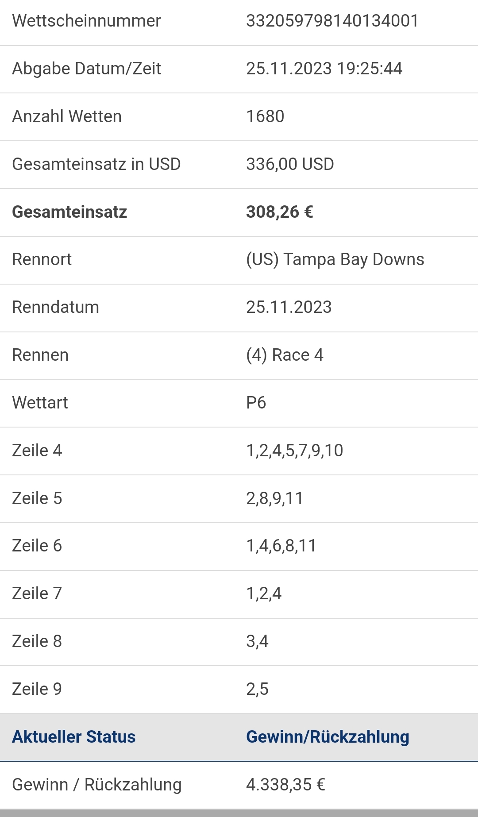Click Zeile 6 selections 1,4,6,8,11

tap(281, 546)
